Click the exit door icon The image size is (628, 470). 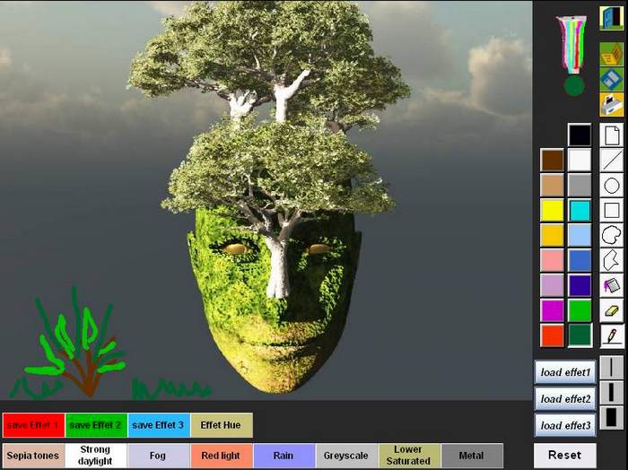[611, 18]
